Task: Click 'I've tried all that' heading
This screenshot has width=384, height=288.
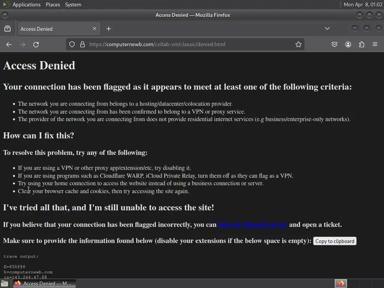Action: click(x=108, y=207)
